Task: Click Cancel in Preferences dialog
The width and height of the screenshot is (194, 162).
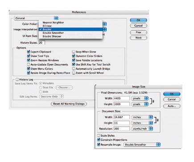Action: click(x=138, y=25)
